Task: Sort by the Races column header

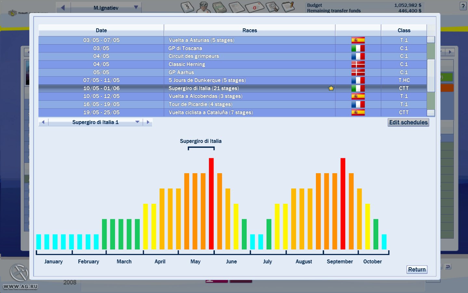Action: tap(250, 30)
